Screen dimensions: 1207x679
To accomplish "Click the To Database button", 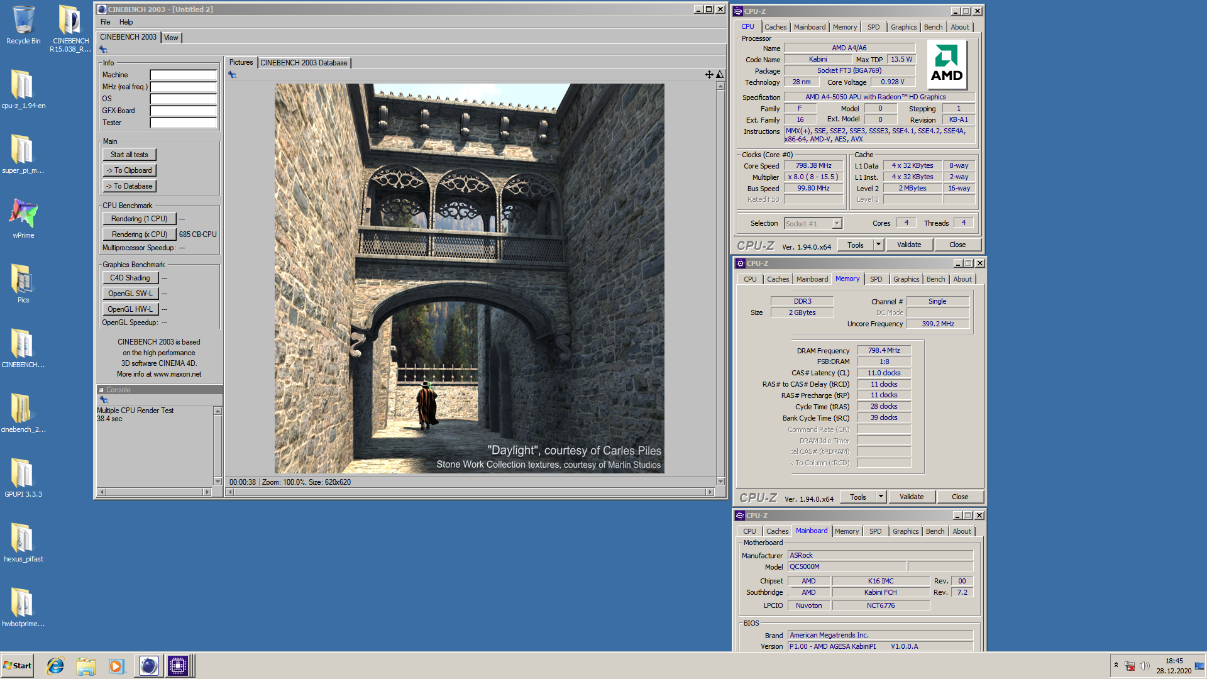I will [x=130, y=186].
